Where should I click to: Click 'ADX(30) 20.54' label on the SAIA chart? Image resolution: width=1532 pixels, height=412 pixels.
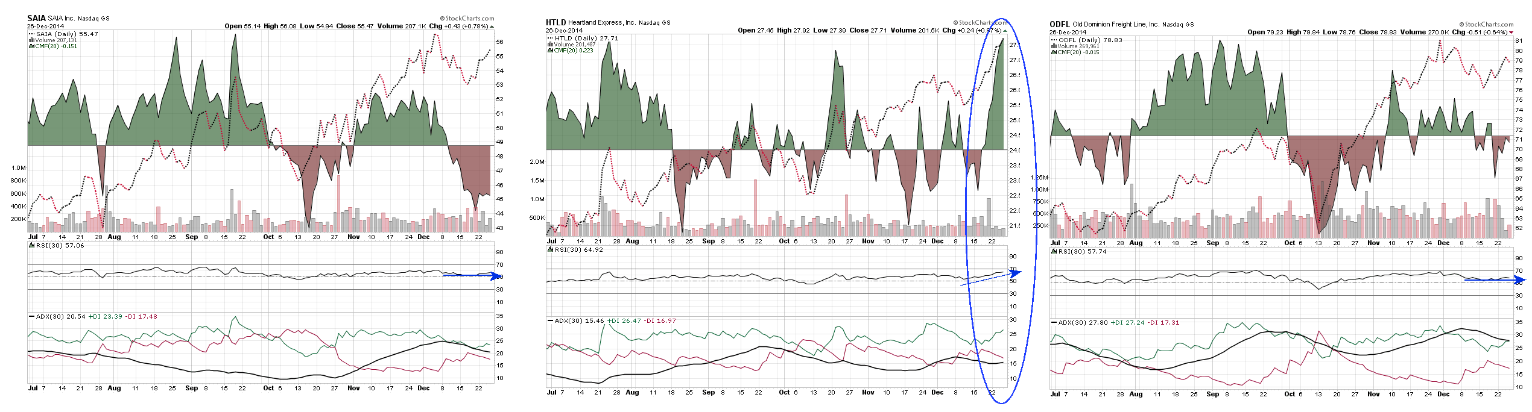tap(61, 317)
